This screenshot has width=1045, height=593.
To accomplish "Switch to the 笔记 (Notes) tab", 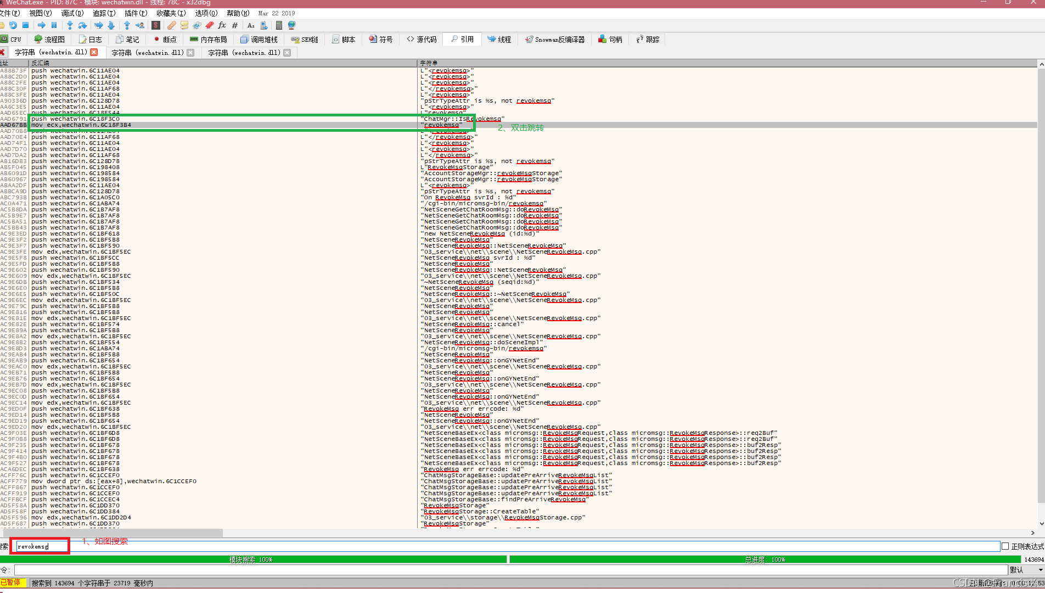I will click(x=127, y=40).
